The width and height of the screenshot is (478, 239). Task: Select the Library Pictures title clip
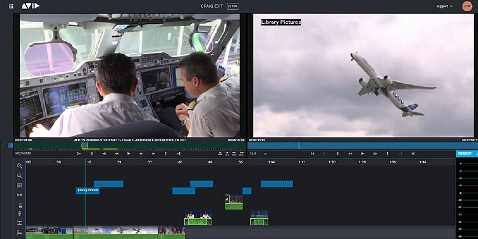pos(88,190)
